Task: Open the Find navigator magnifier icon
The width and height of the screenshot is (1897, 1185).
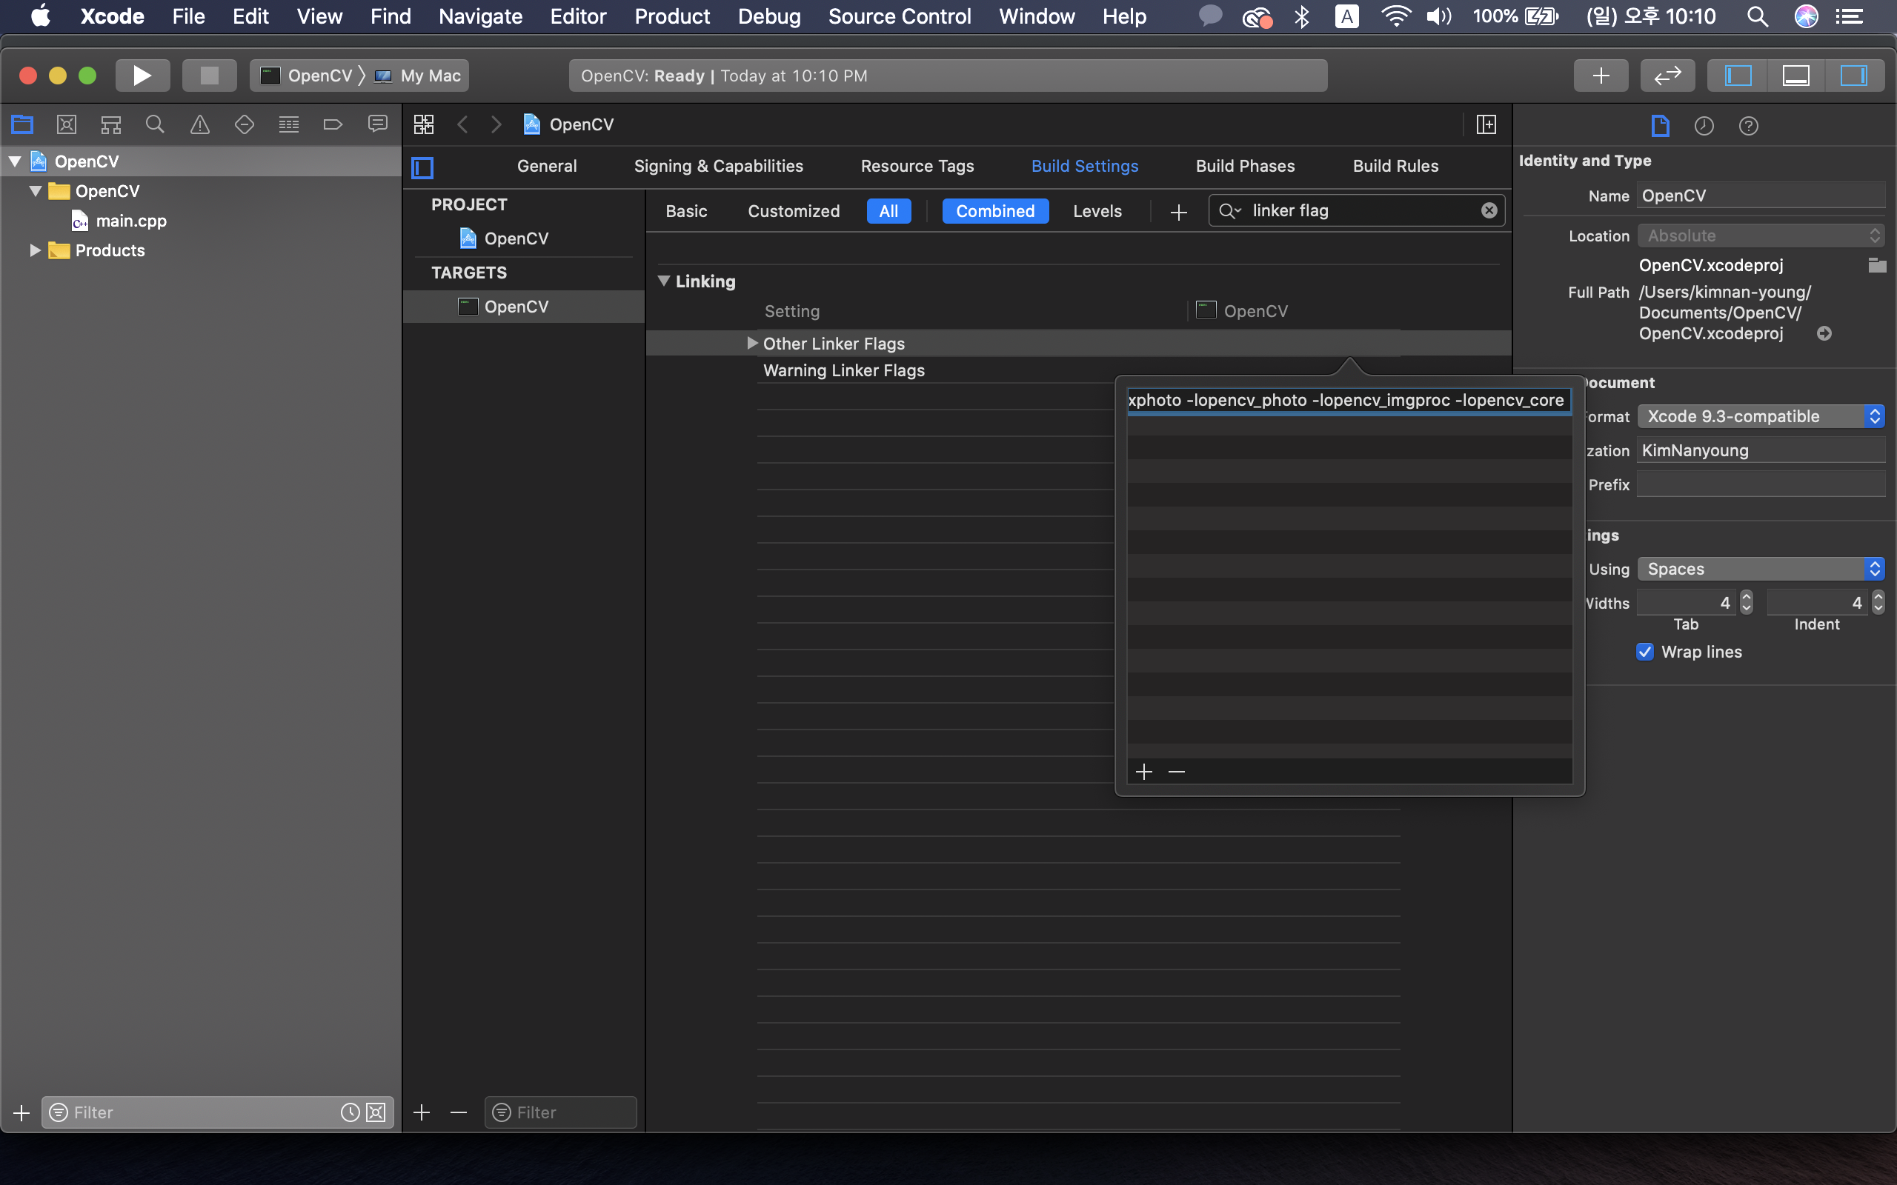Action: pos(155,124)
